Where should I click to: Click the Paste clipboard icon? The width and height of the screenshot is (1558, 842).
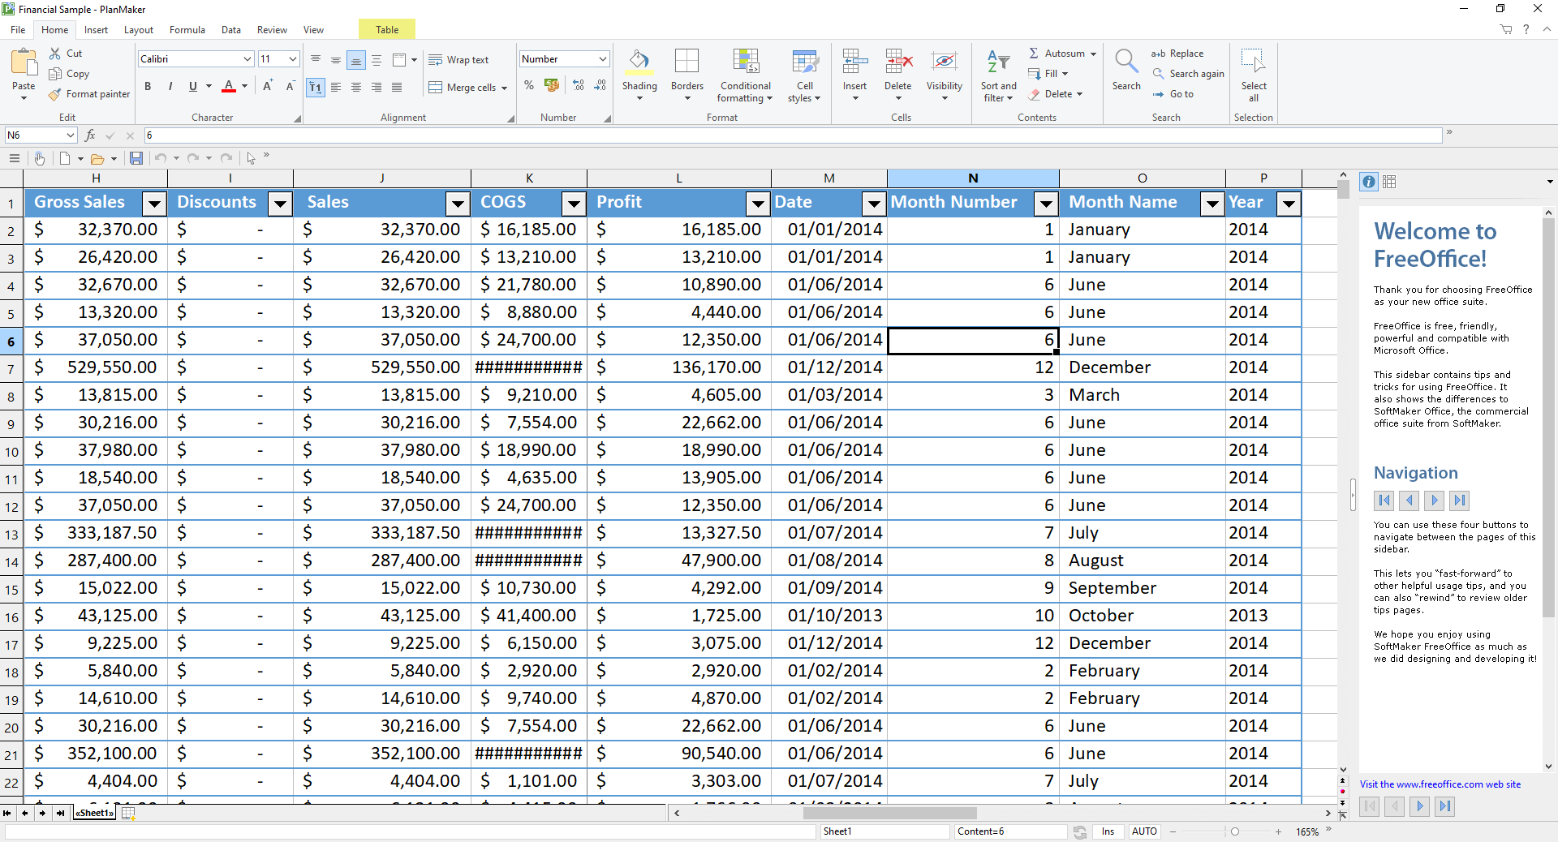(24, 63)
